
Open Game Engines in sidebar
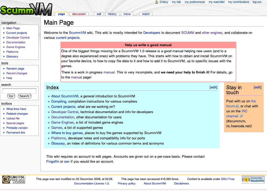16,47
